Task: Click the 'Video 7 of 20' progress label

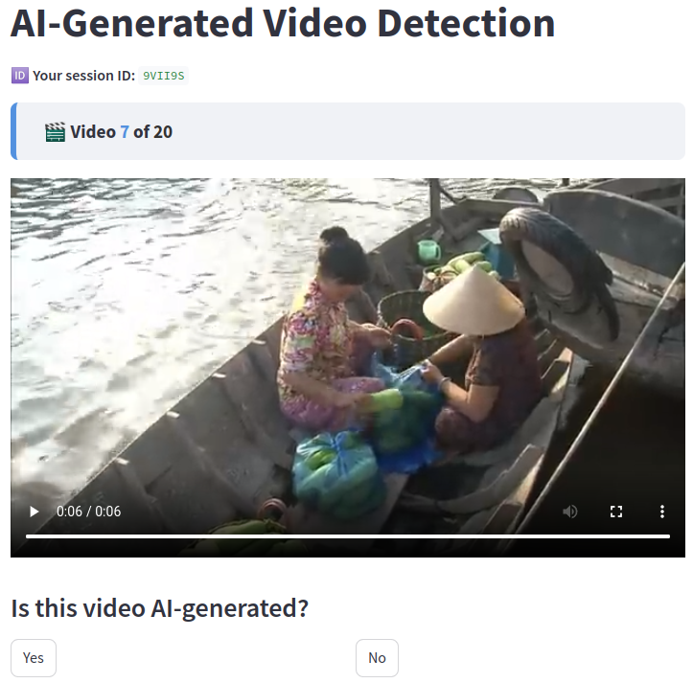Action: [121, 131]
